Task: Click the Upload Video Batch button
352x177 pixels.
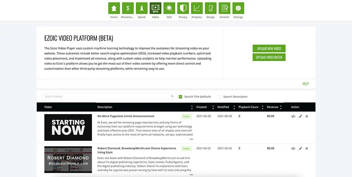Action: (x=269, y=57)
